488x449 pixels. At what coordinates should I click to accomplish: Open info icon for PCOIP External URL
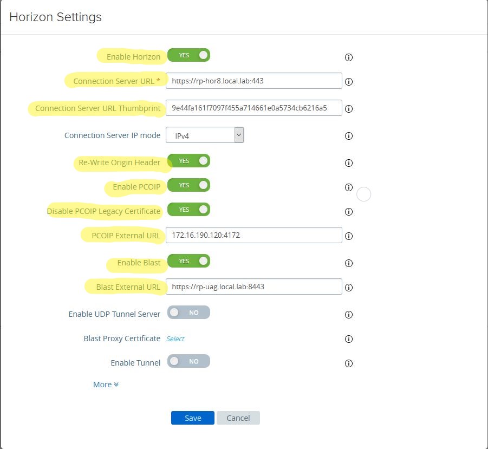pyautogui.click(x=349, y=236)
